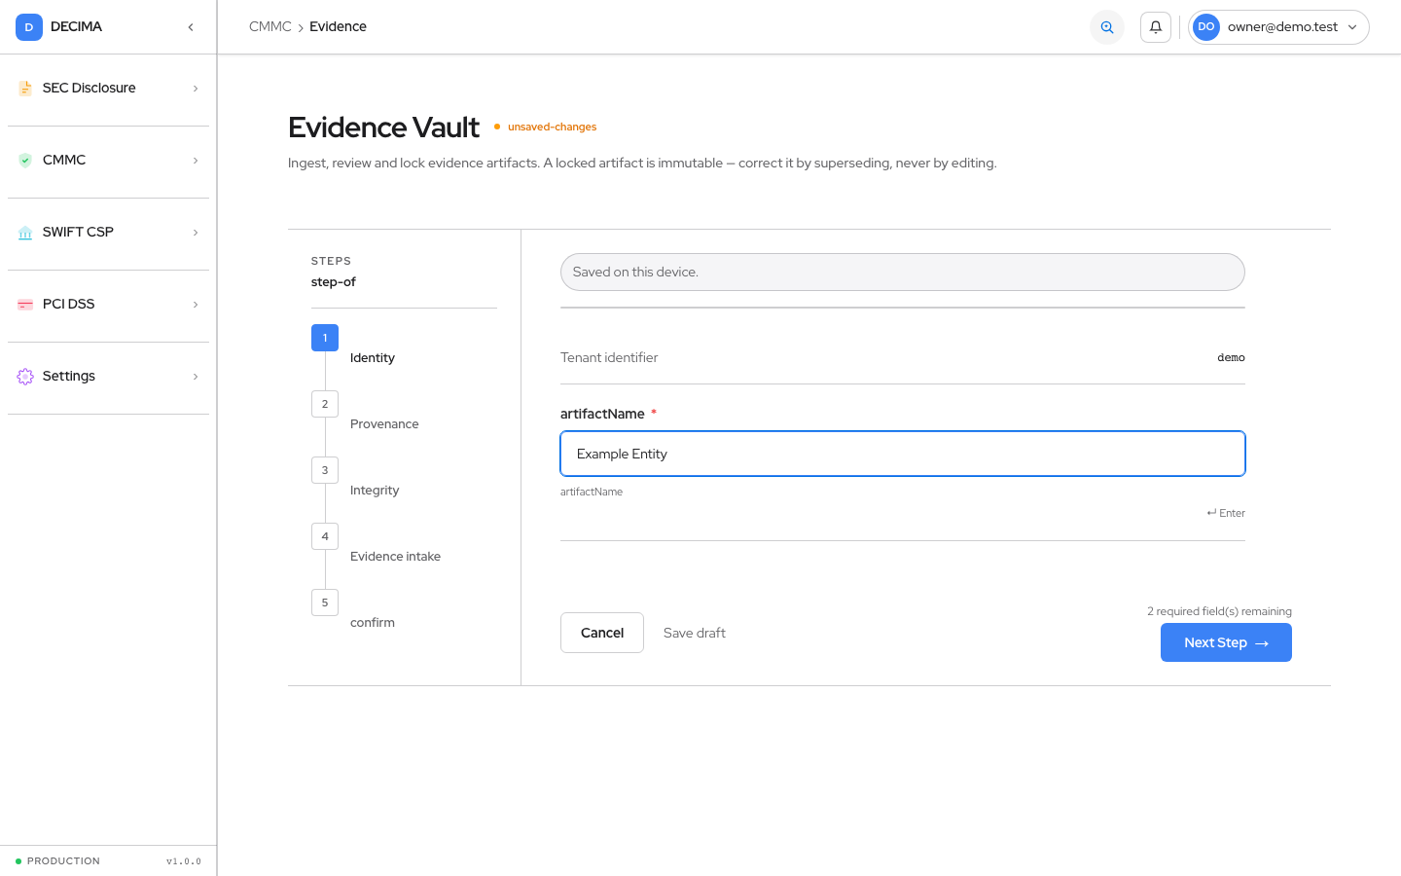The height and width of the screenshot is (876, 1401).
Task: Open the PCI DSS menu item
Action: (108, 305)
